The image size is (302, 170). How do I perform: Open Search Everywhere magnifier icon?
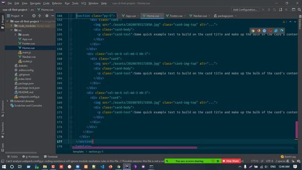point(299,9)
